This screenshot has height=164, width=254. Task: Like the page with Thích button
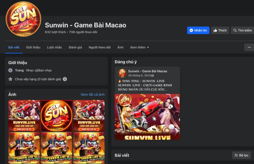click(x=220, y=30)
